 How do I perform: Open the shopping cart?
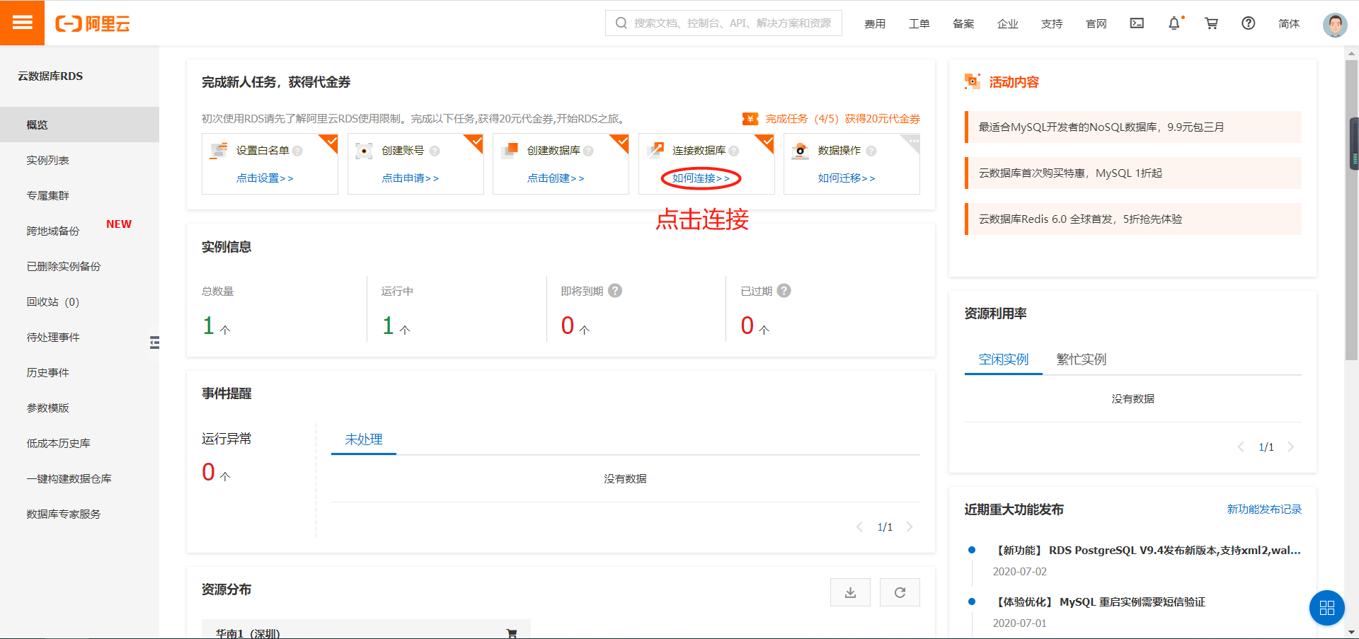tap(1211, 23)
